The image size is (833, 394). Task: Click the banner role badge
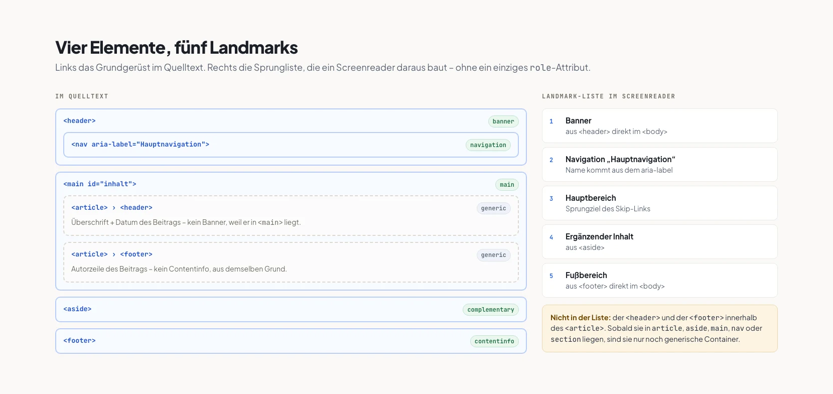503,121
